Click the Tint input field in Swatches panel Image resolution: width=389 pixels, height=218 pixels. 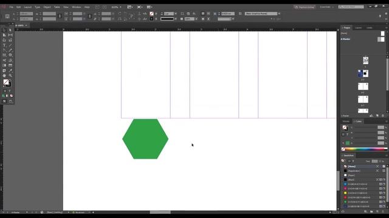pyautogui.click(x=374, y=161)
